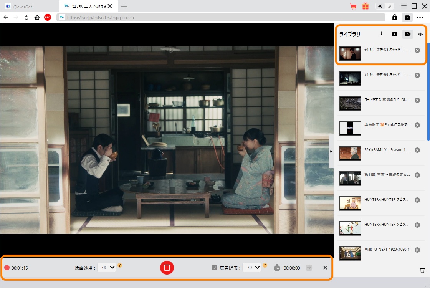This screenshot has height=288, width=430.
Task: Click the stopwatch timer icon
Action: [277, 268]
